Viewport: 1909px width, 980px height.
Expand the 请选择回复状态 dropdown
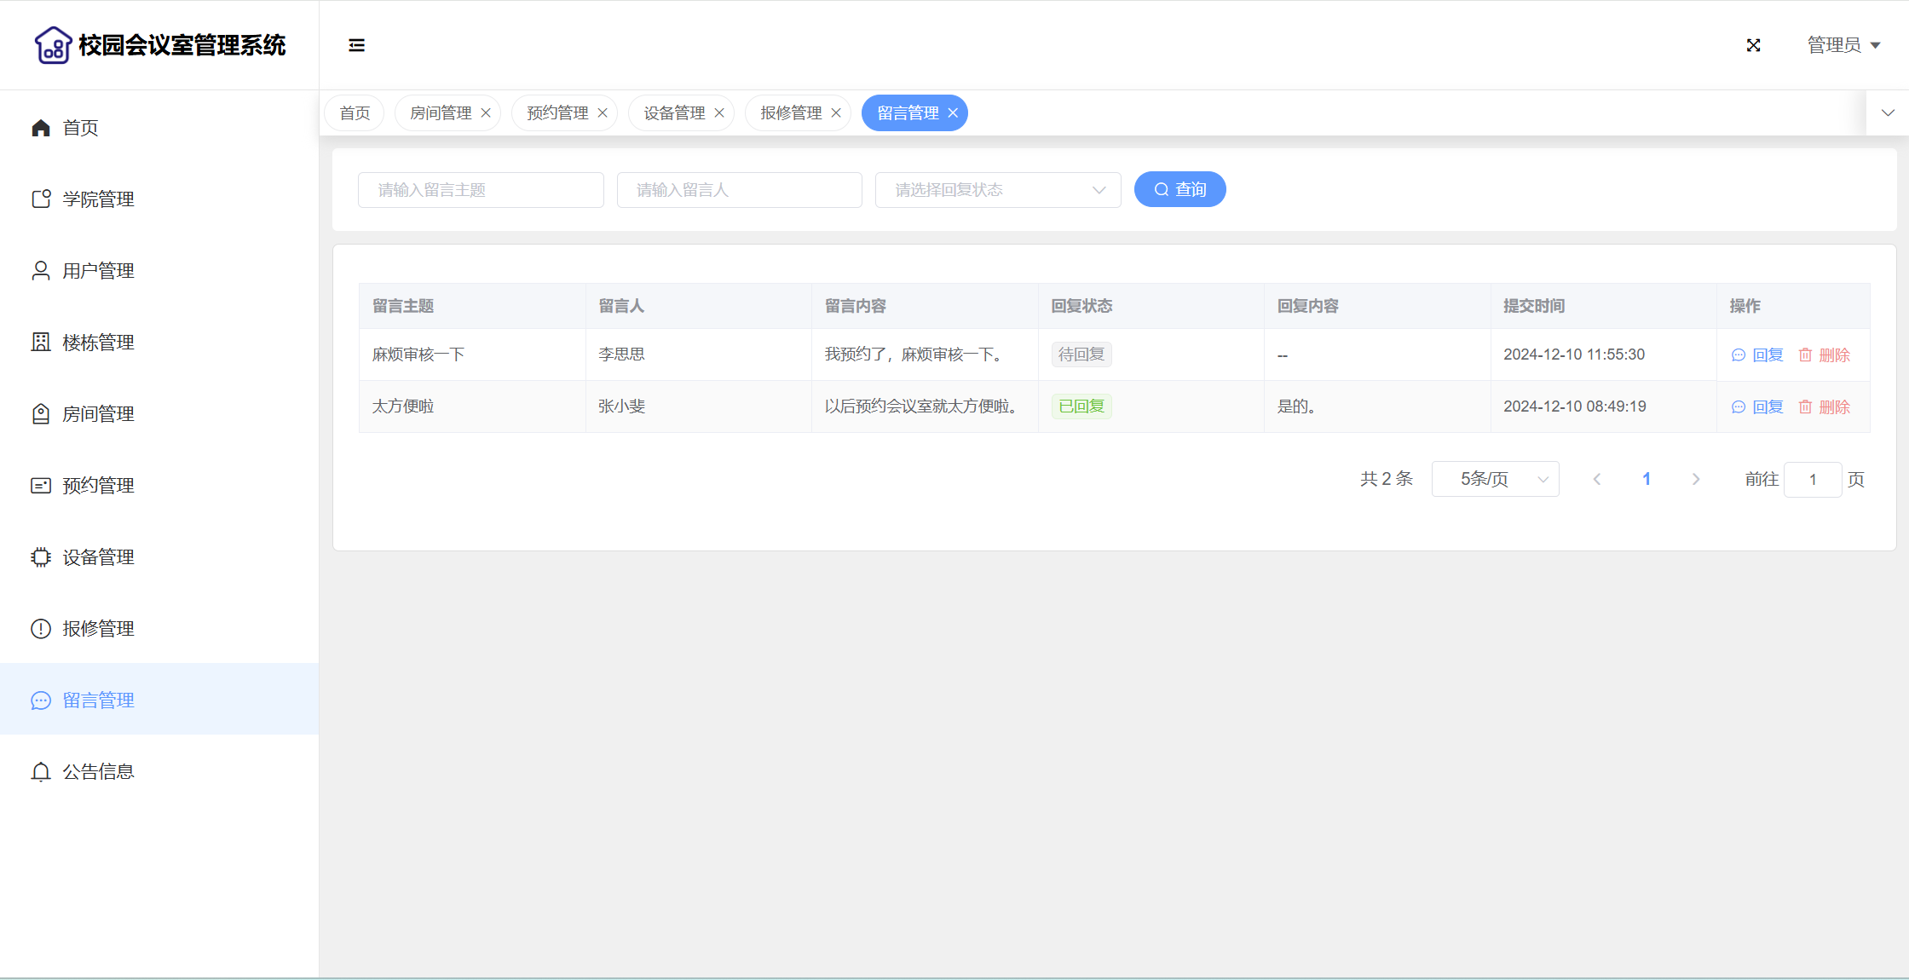(997, 190)
